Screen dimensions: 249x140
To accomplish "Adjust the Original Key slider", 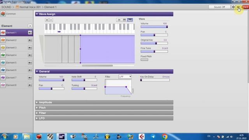I will (x=154, y=43).
